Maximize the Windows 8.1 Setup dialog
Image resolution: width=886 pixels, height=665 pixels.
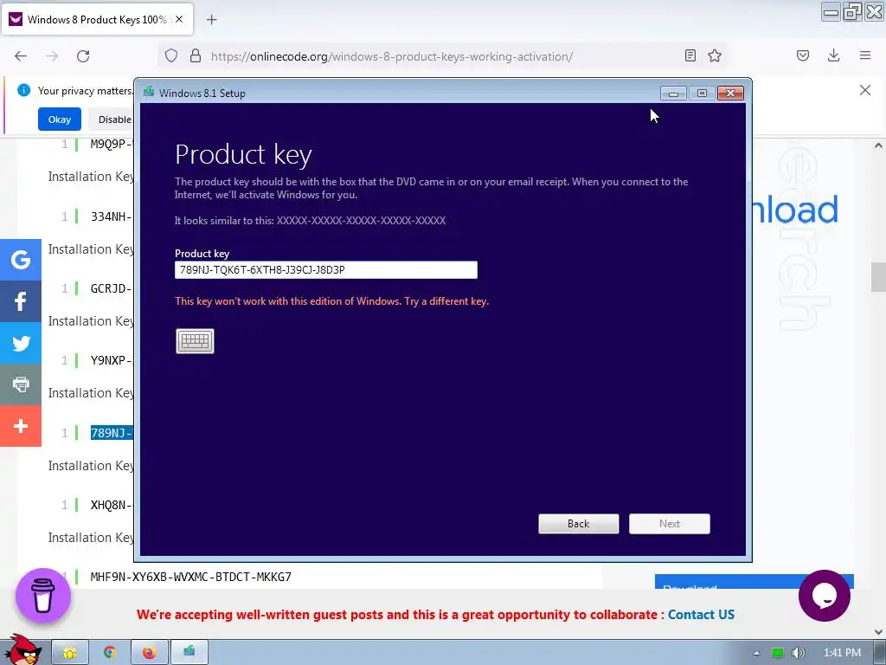(702, 94)
